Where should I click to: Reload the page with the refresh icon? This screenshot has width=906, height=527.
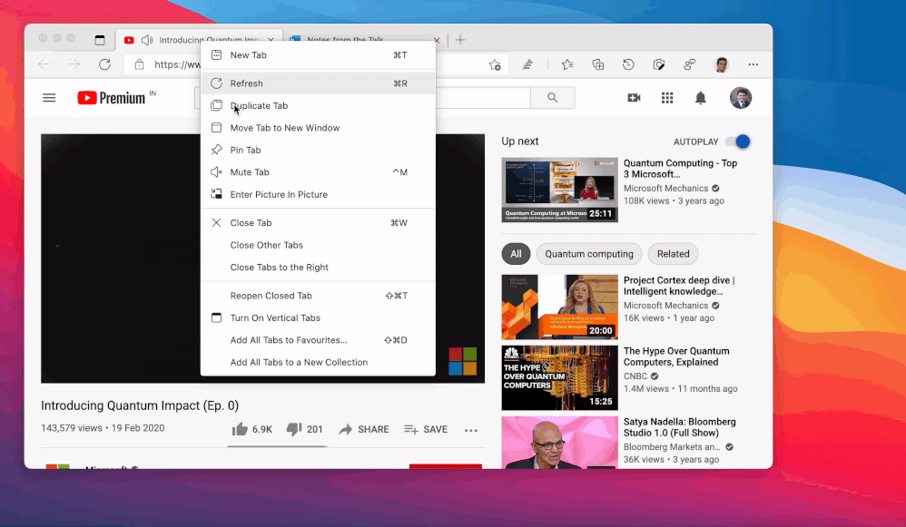[x=104, y=64]
